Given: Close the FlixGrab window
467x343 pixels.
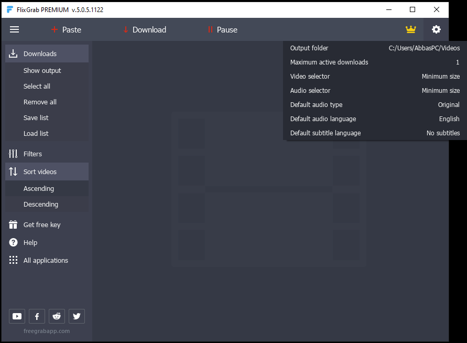Looking at the screenshot, I should 436,9.
